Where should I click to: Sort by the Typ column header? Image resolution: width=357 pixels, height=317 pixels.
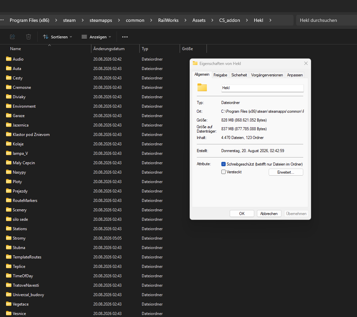(145, 48)
